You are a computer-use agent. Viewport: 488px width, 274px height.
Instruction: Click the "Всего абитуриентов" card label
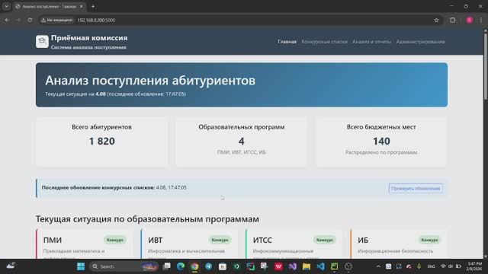click(101, 127)
